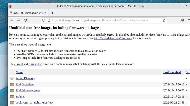Maximize the Firefox window using the up chevron
This screenshot has height=106, width=190.
tap(186, 6)
